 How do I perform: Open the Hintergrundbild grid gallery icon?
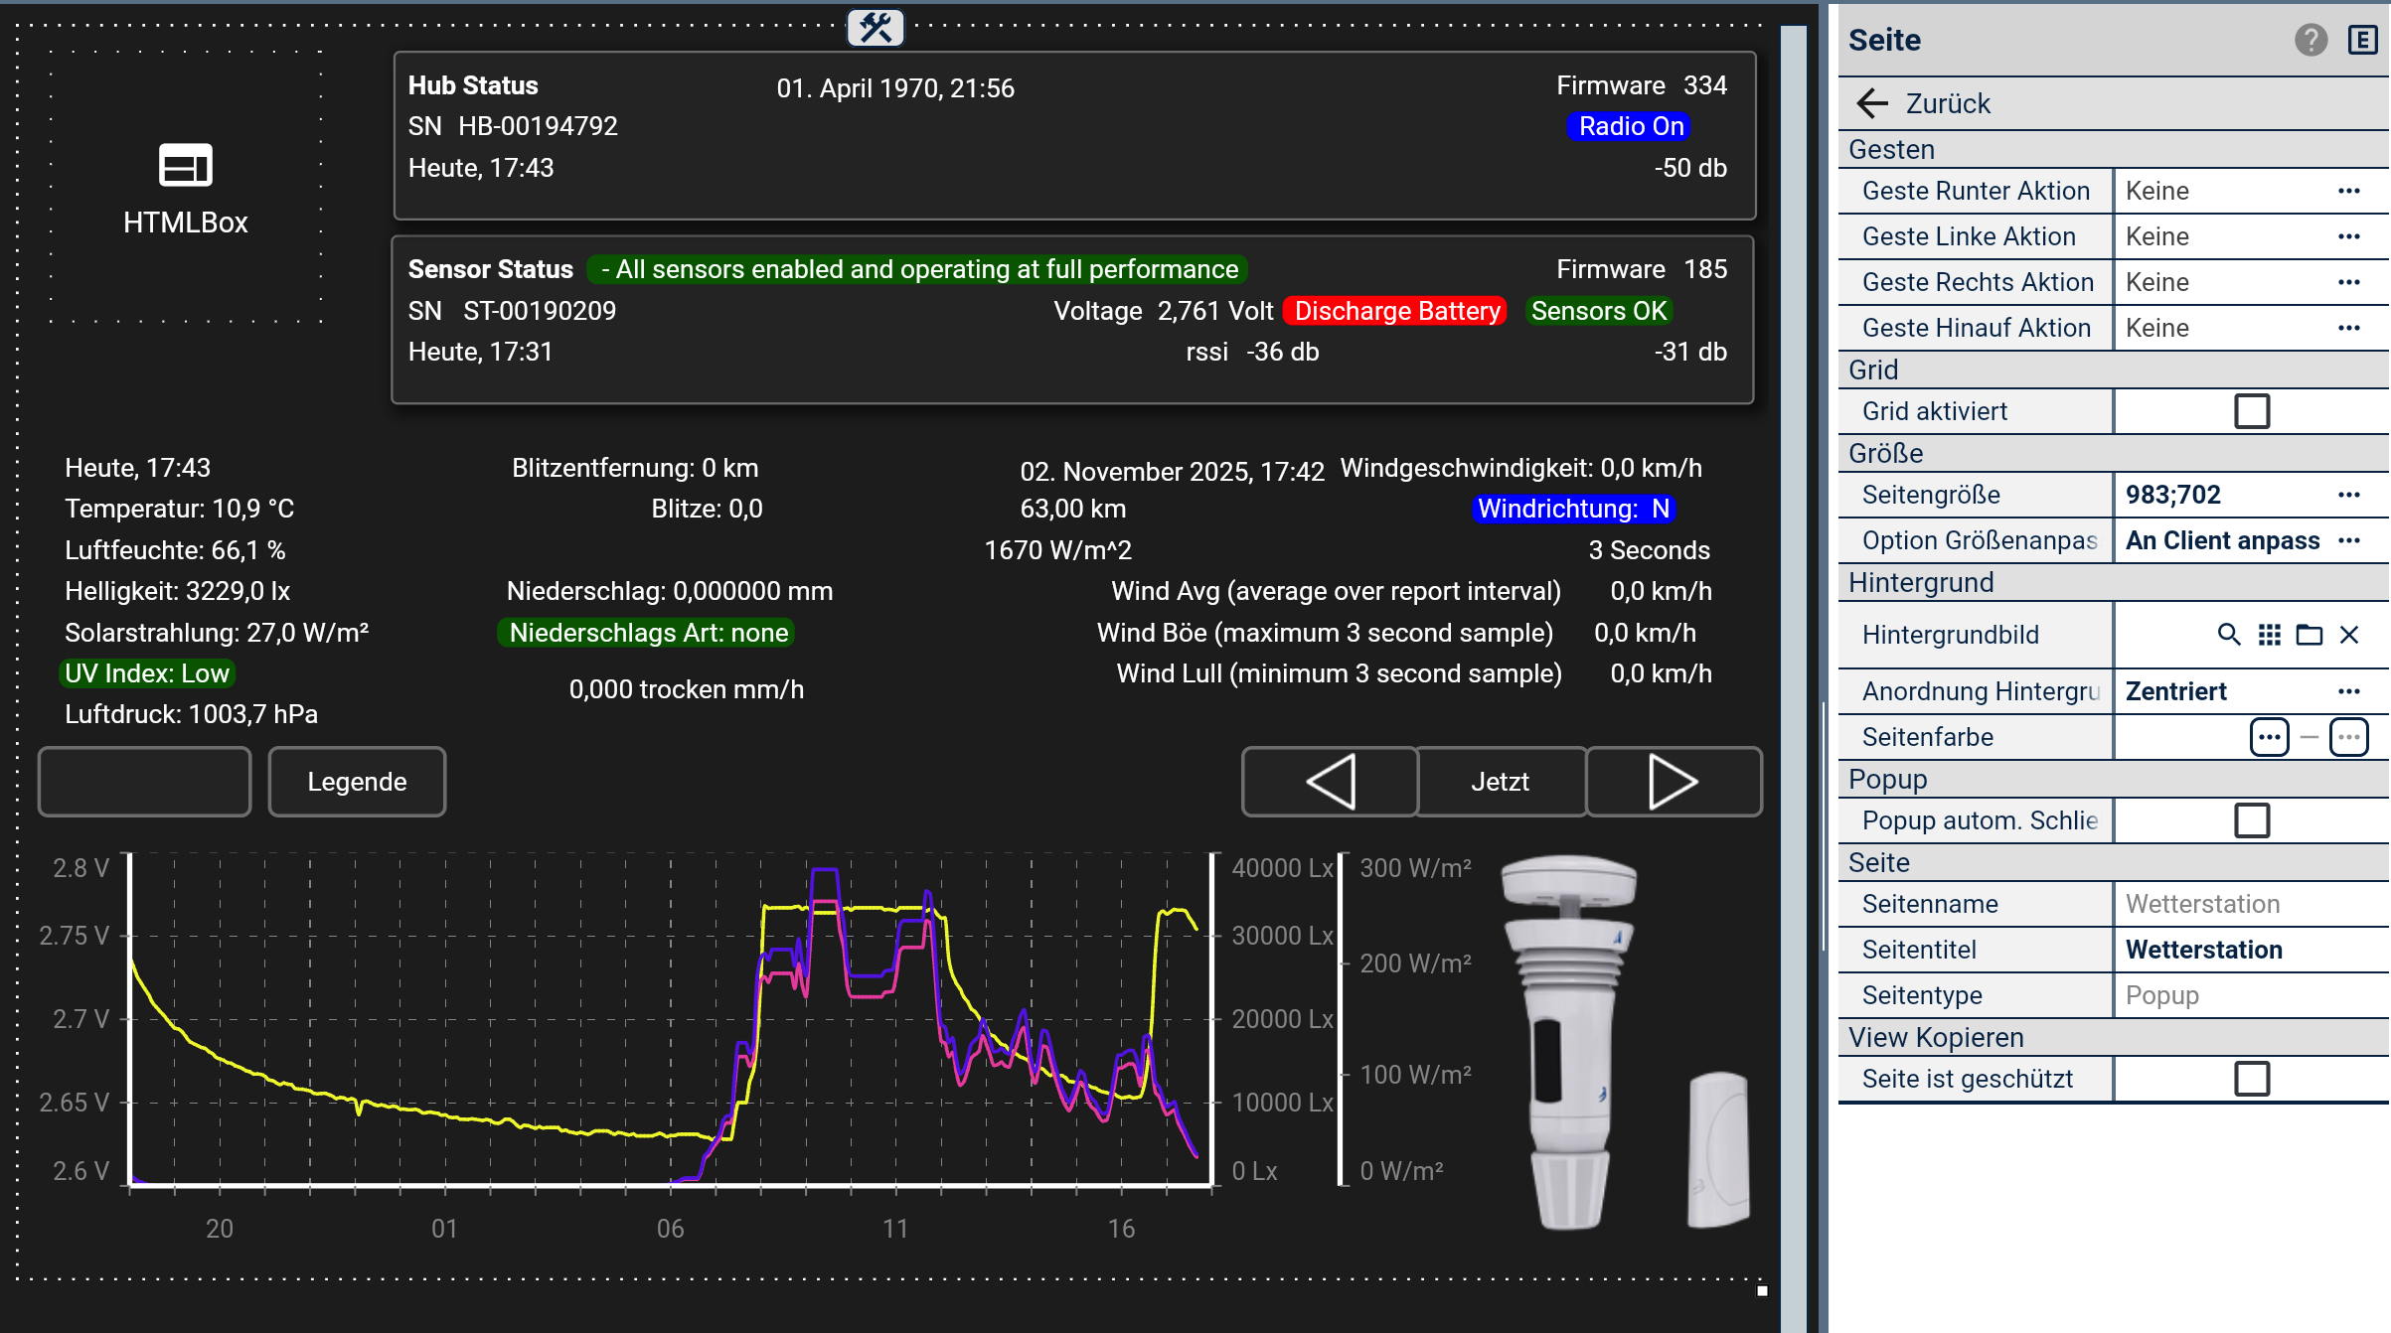tap(2270, 635)
